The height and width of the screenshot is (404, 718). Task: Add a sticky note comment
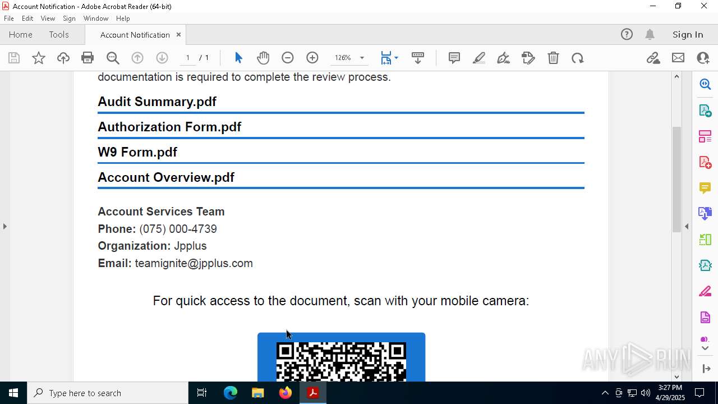454,58
